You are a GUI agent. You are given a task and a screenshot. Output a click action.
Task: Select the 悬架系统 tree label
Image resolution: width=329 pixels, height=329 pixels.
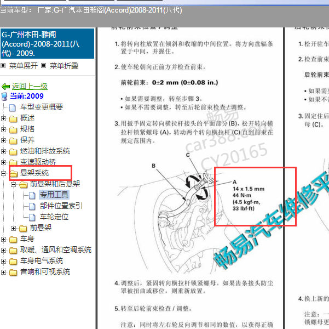34,173
